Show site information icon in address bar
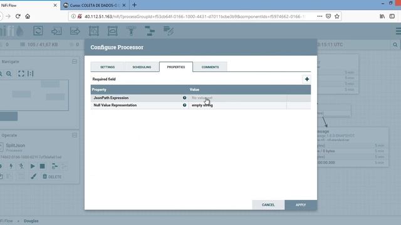Viewport: 401px width, 225px height. point(73,16)
